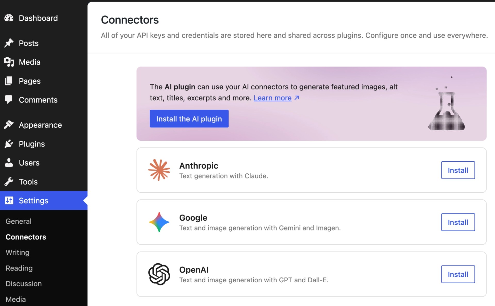Click the Plugins plug icon
The width and height of the screenshot is (495, 306).
(x=9, y=144)
